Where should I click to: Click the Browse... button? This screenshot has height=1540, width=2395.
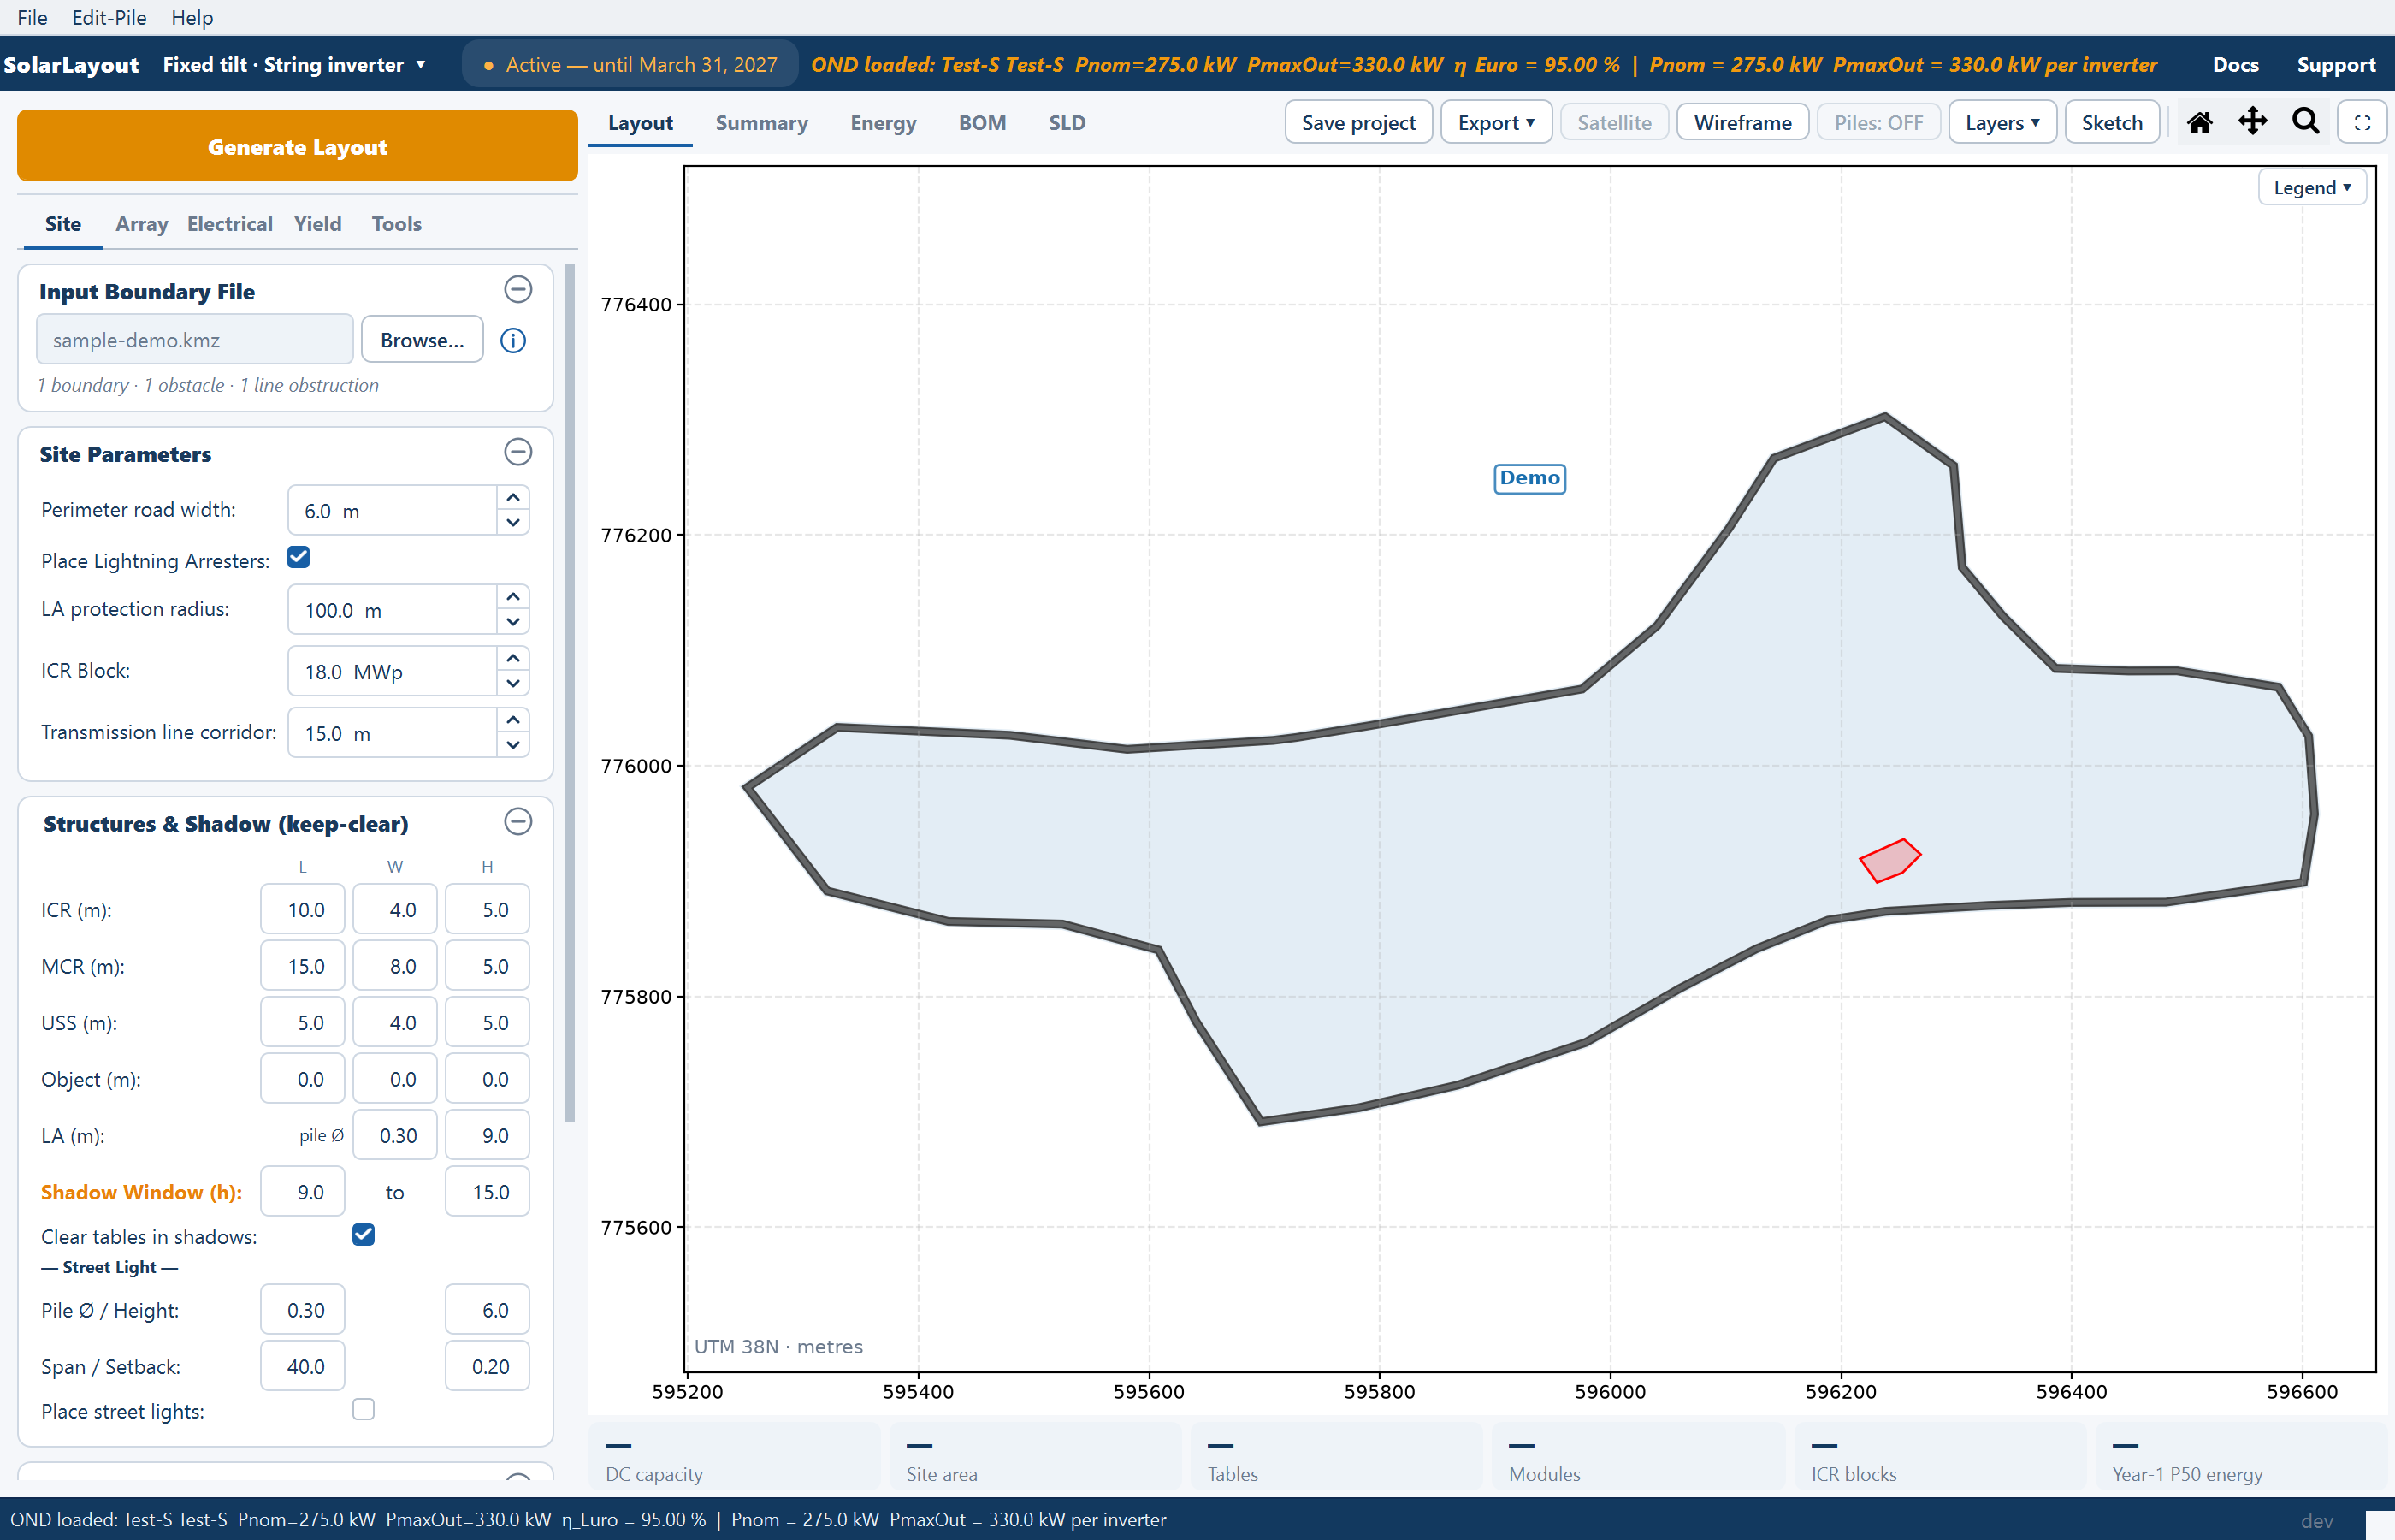[422, 340]
